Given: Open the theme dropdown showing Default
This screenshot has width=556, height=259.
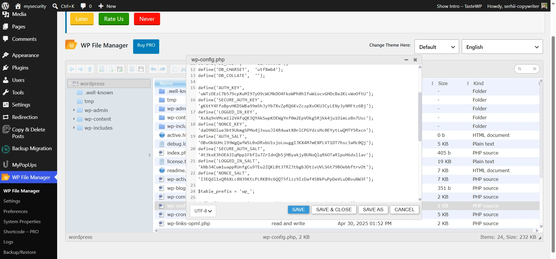Looking at the screenshot, I should point(437,47).
